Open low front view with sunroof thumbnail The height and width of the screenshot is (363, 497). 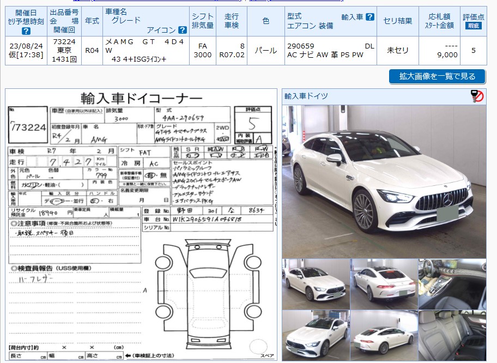point(316,335)
